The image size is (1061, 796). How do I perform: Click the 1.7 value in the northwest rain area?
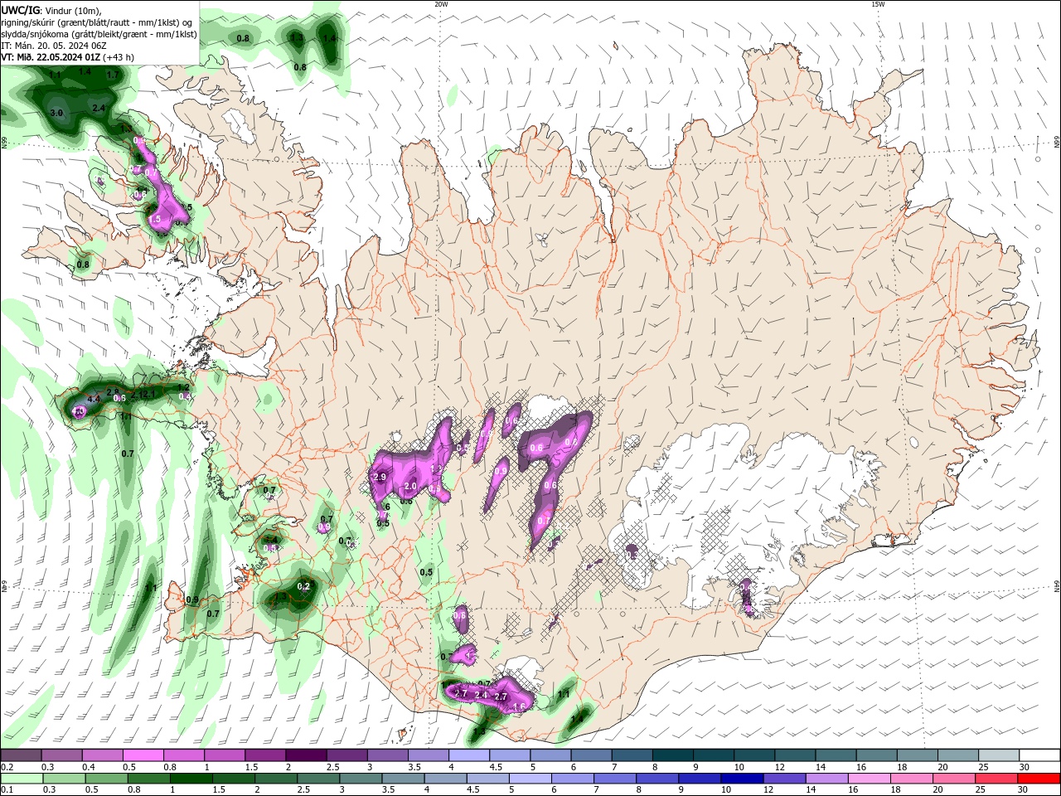(x=114, y=75)
